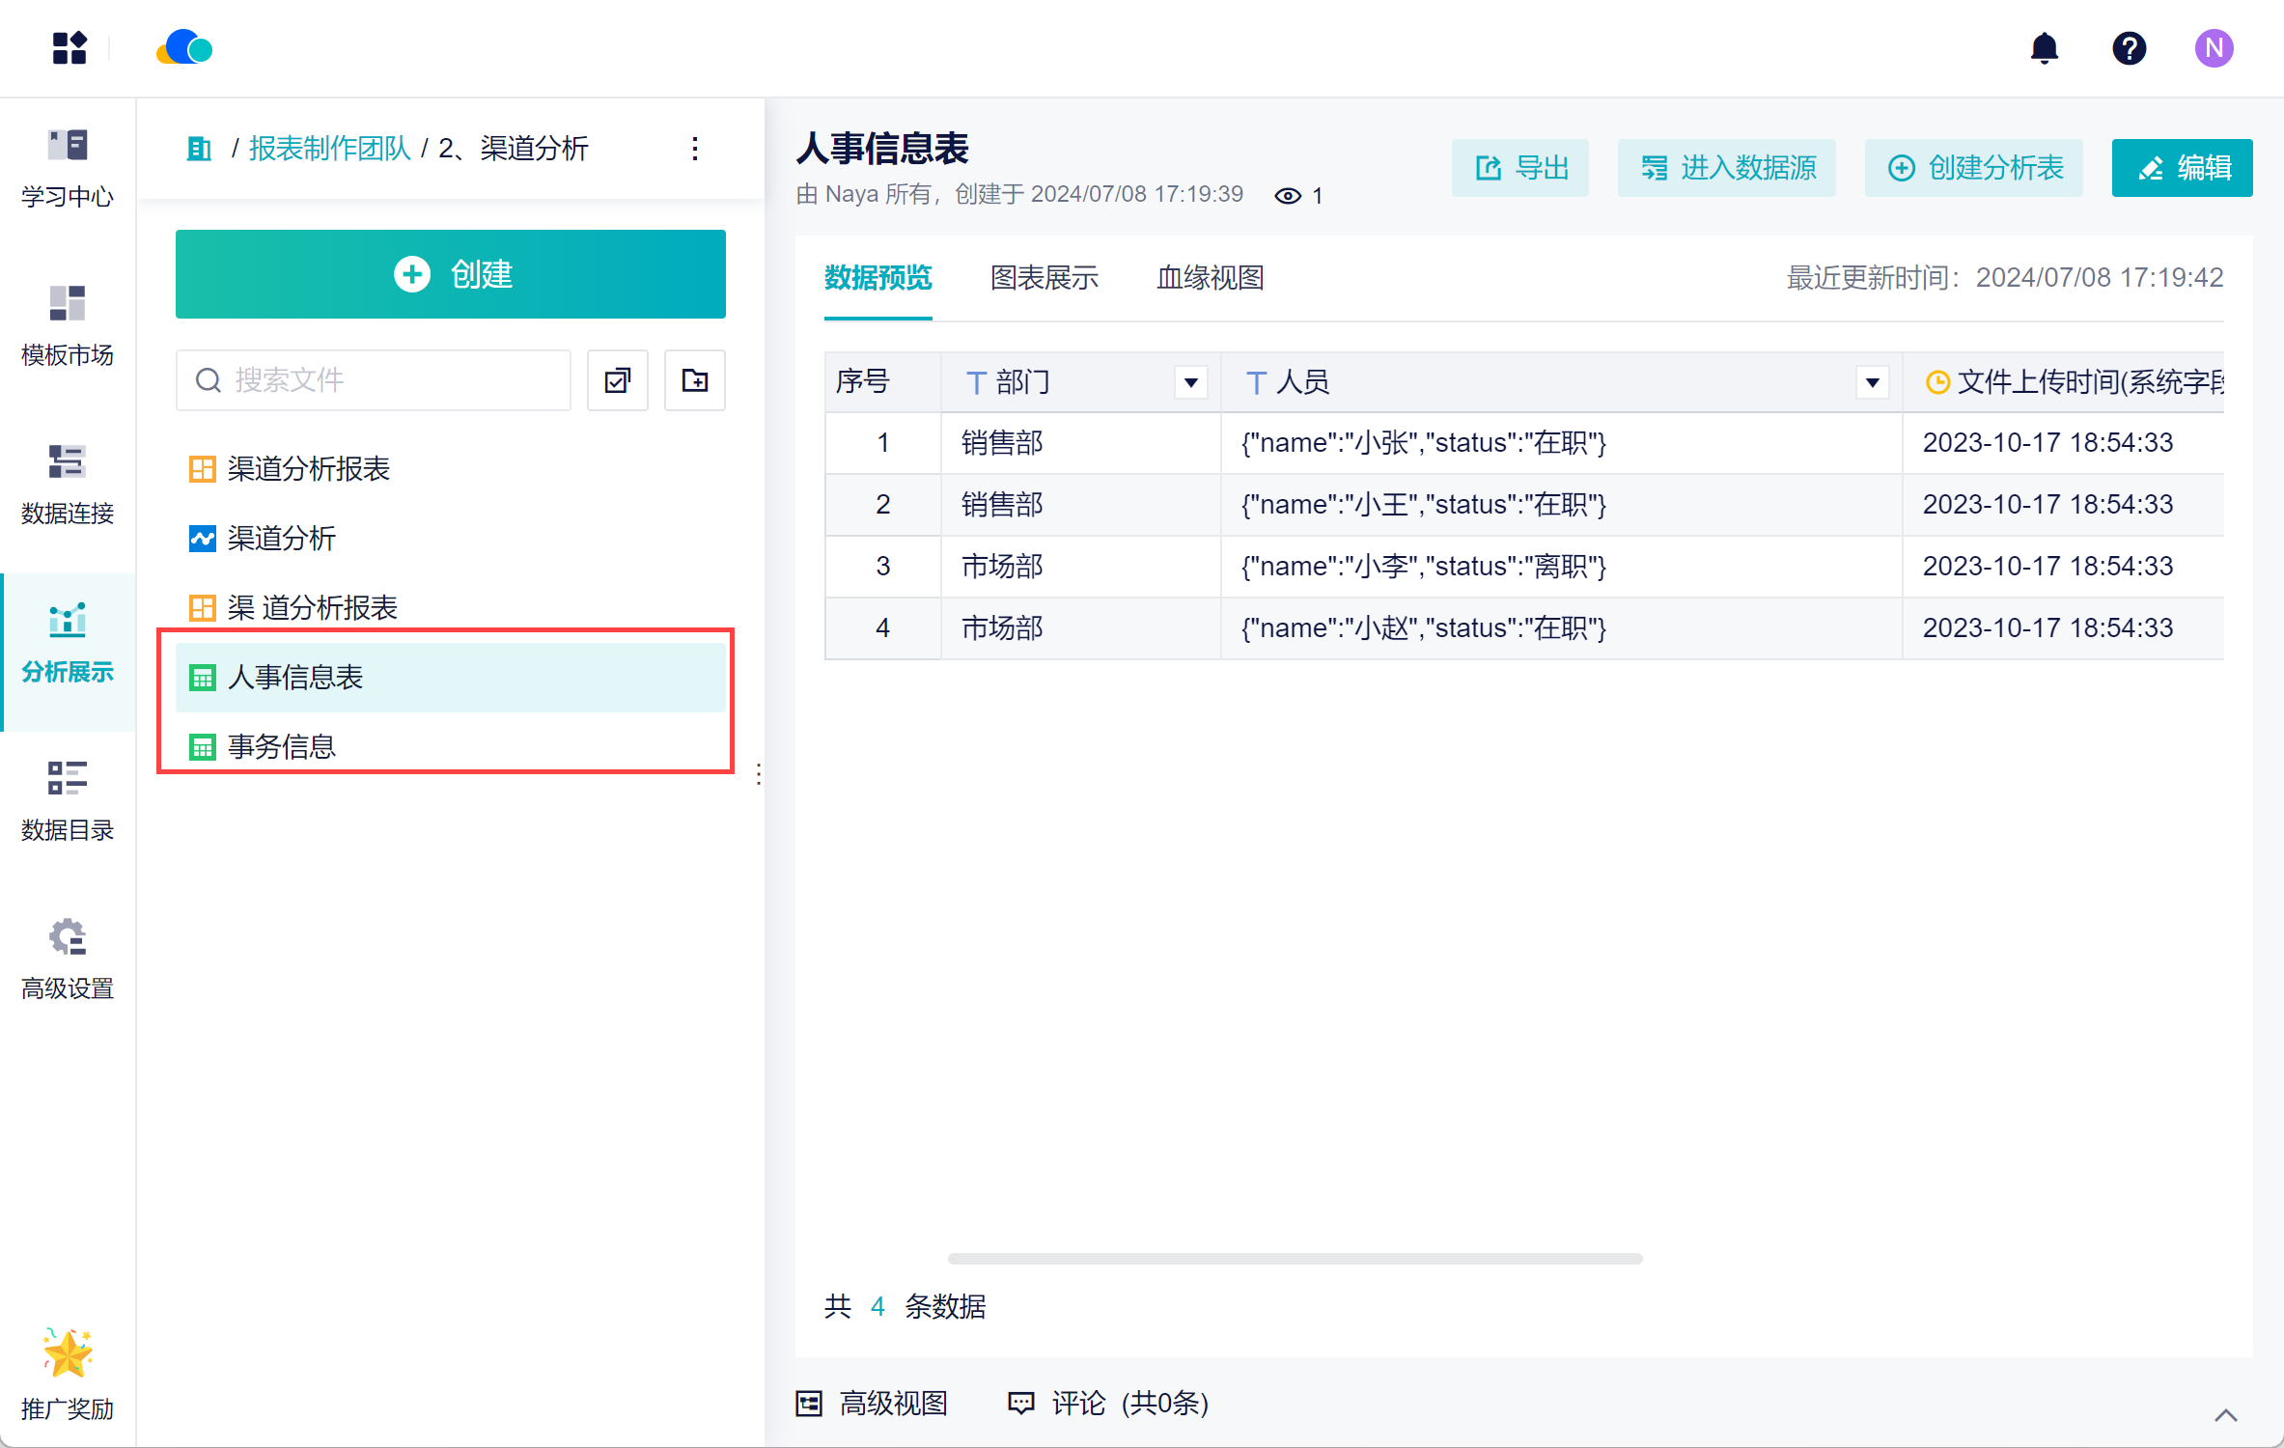Image resolution: width=2284 pixels, height=1448 pixels.
Task: Click the 创建 button
Action: click(x=450, y=274)
